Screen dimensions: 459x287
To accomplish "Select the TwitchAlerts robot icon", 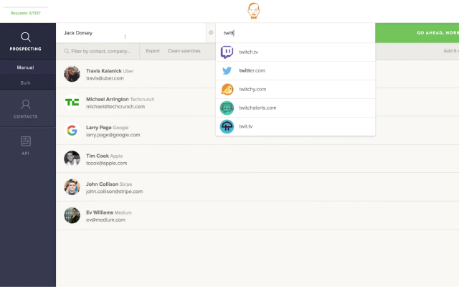I will click(x=227, y=108).
